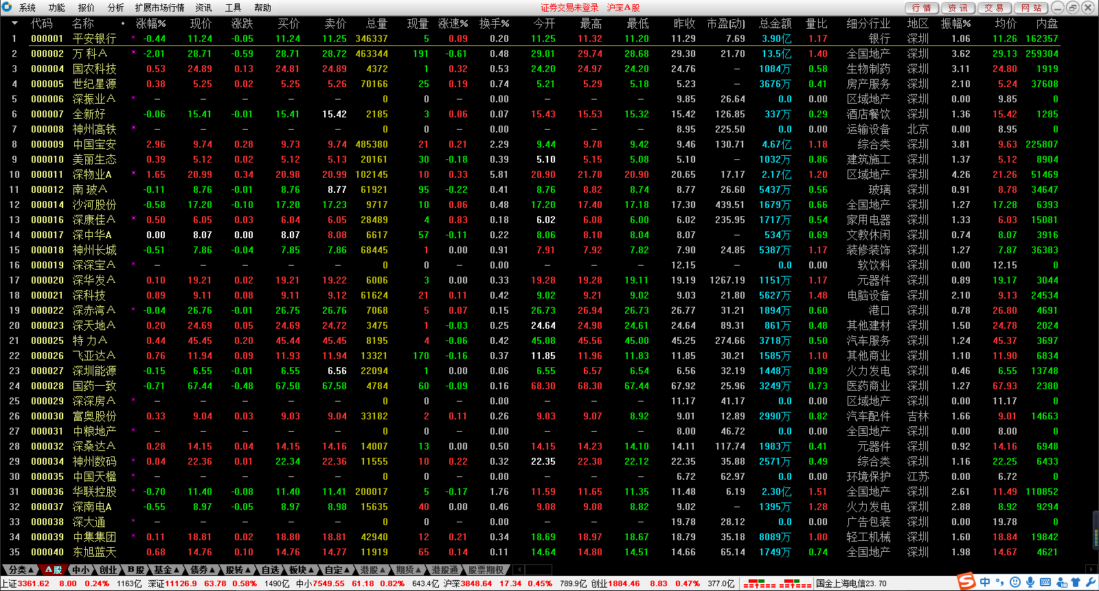This screenshot has width=1099, height=591.
Task: Open Sogou toolbox wrench icon
Action: (x=1090, y=583)
